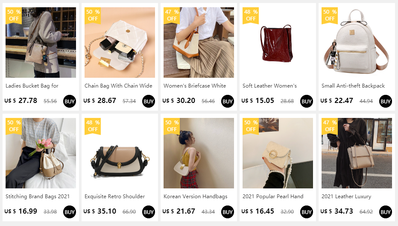Open the 2021 Leather Luxury title link
Screen dimensions: 398x226
pyautogui.click(x=346, y=197)
